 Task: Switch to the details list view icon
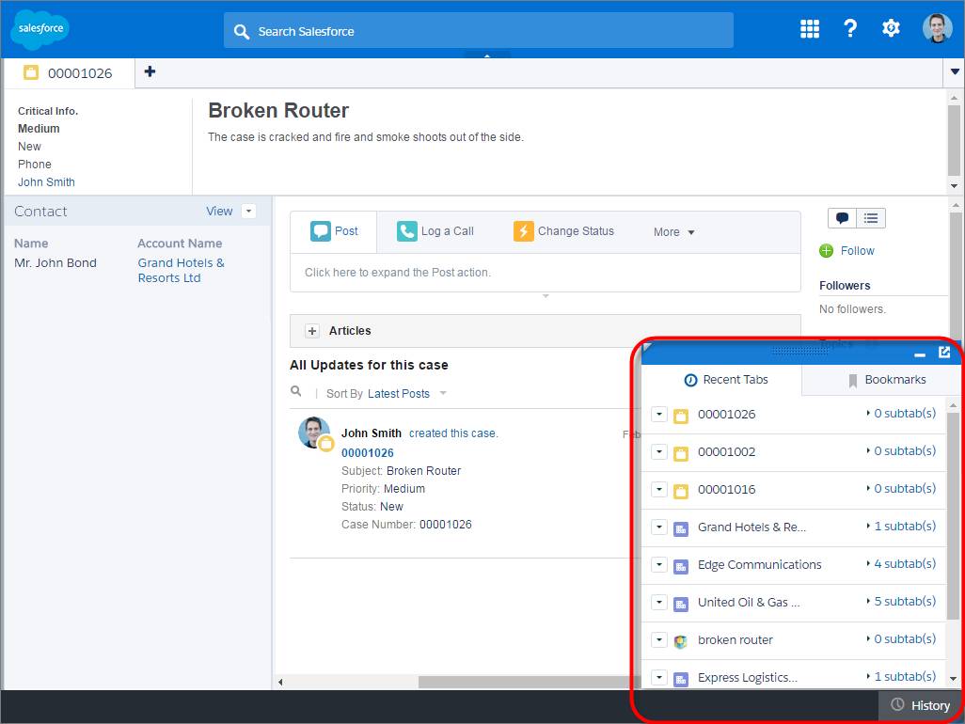point(870,218)
